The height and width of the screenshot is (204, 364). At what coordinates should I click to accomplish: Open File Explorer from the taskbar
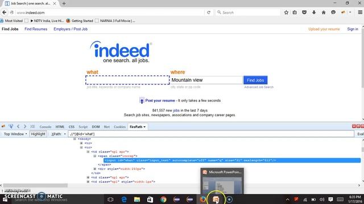[x=137, y=199]
